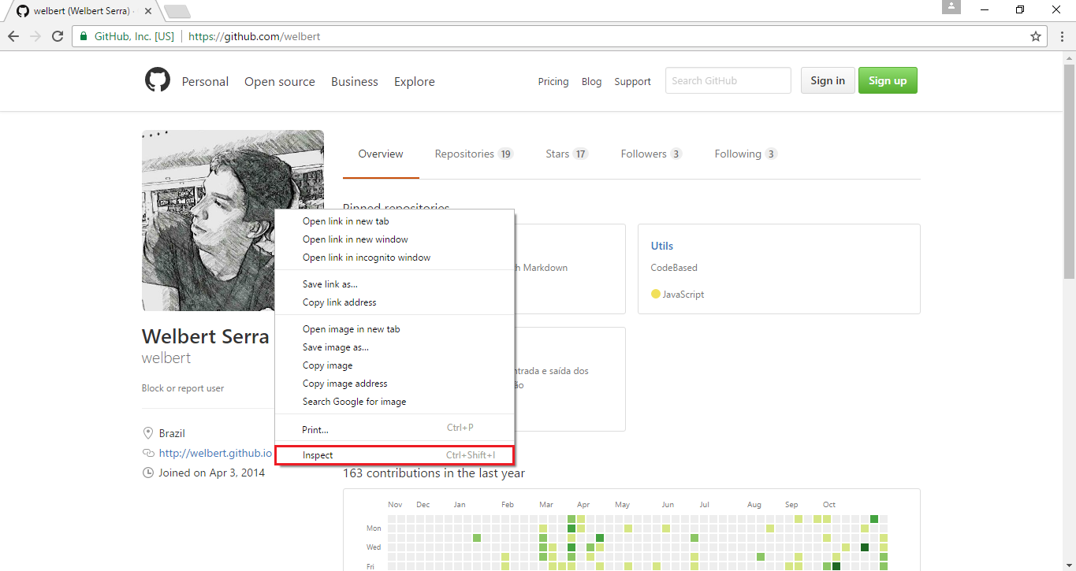The image size is (1076, 571).
Task: Click the Sign in button
Action: point(828,80)
